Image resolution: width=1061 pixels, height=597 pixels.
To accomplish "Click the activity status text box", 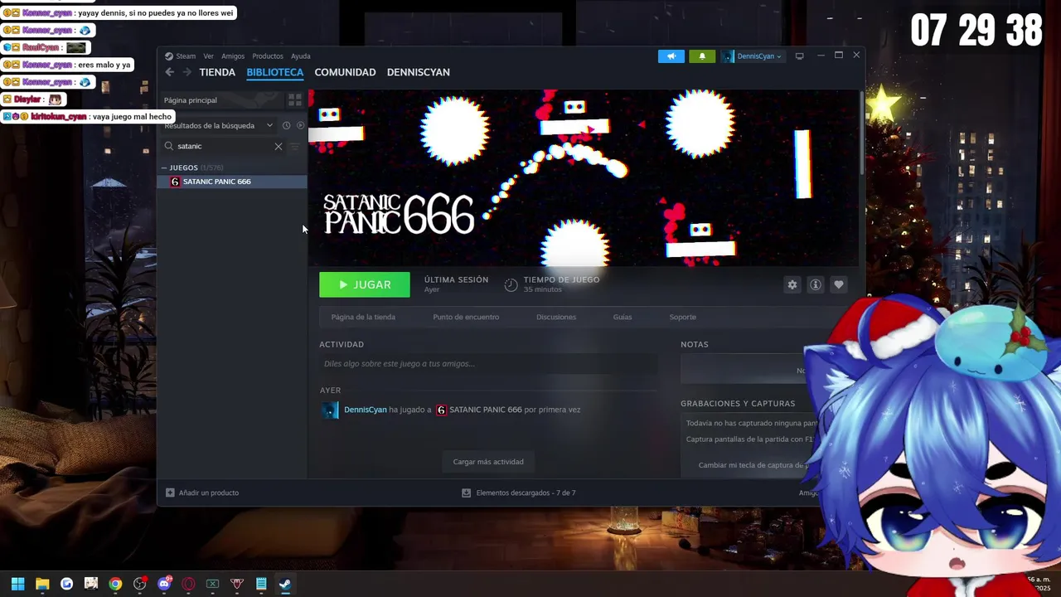I will 488,364.
